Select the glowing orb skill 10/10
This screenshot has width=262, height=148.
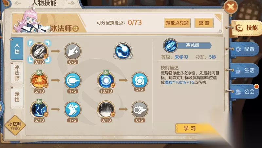pos(106,80)
